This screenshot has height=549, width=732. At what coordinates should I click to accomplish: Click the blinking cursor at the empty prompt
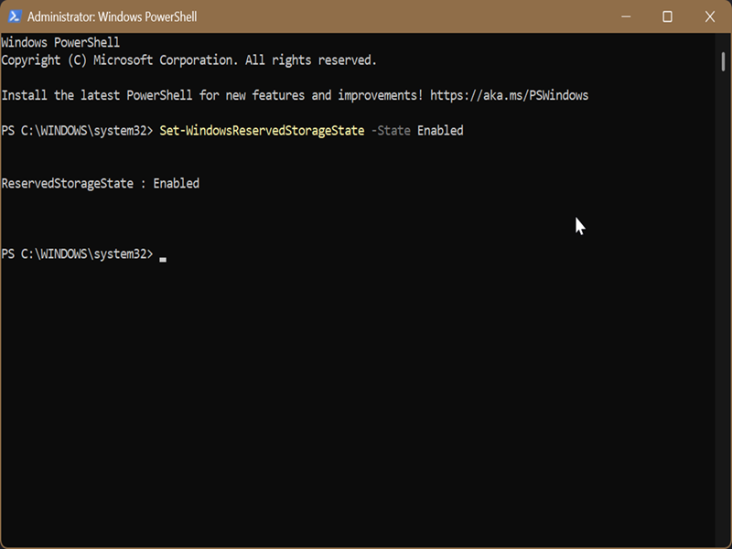(x=163, y=260)
